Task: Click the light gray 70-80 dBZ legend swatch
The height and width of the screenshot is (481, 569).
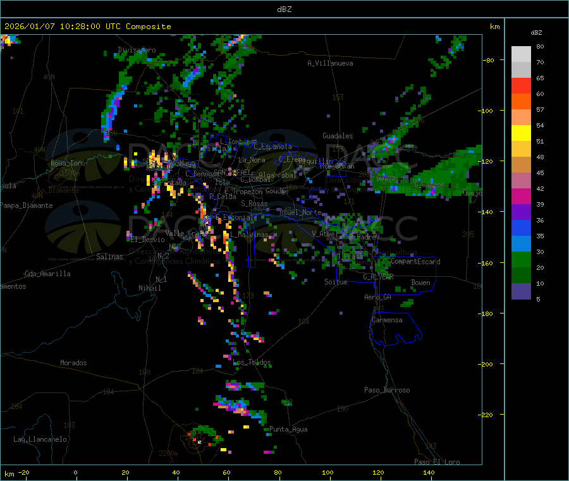Action: point(521,54)
